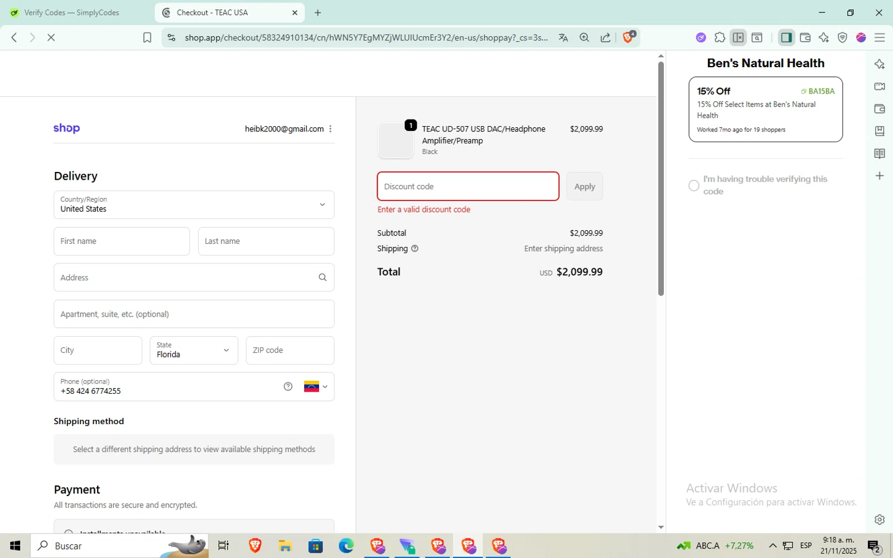Click the translate page icon
893x558 pixels.
tap(563, 37)
